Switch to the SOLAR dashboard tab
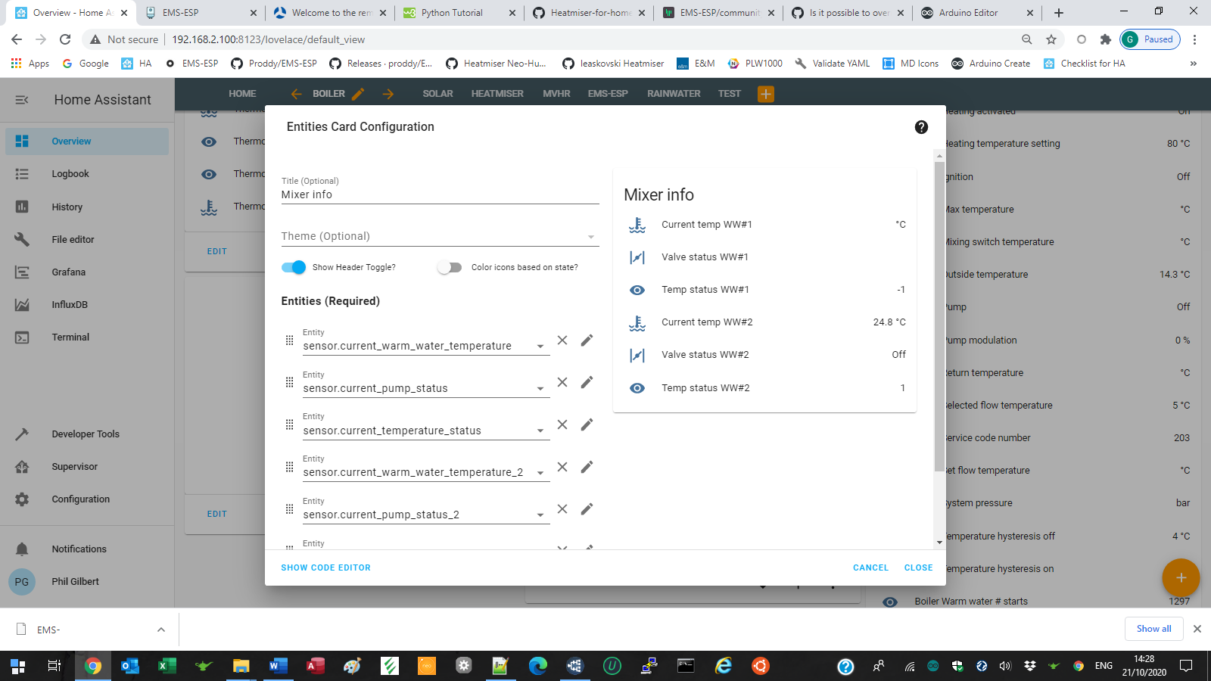1211x681 pixels. click(437, 94)
